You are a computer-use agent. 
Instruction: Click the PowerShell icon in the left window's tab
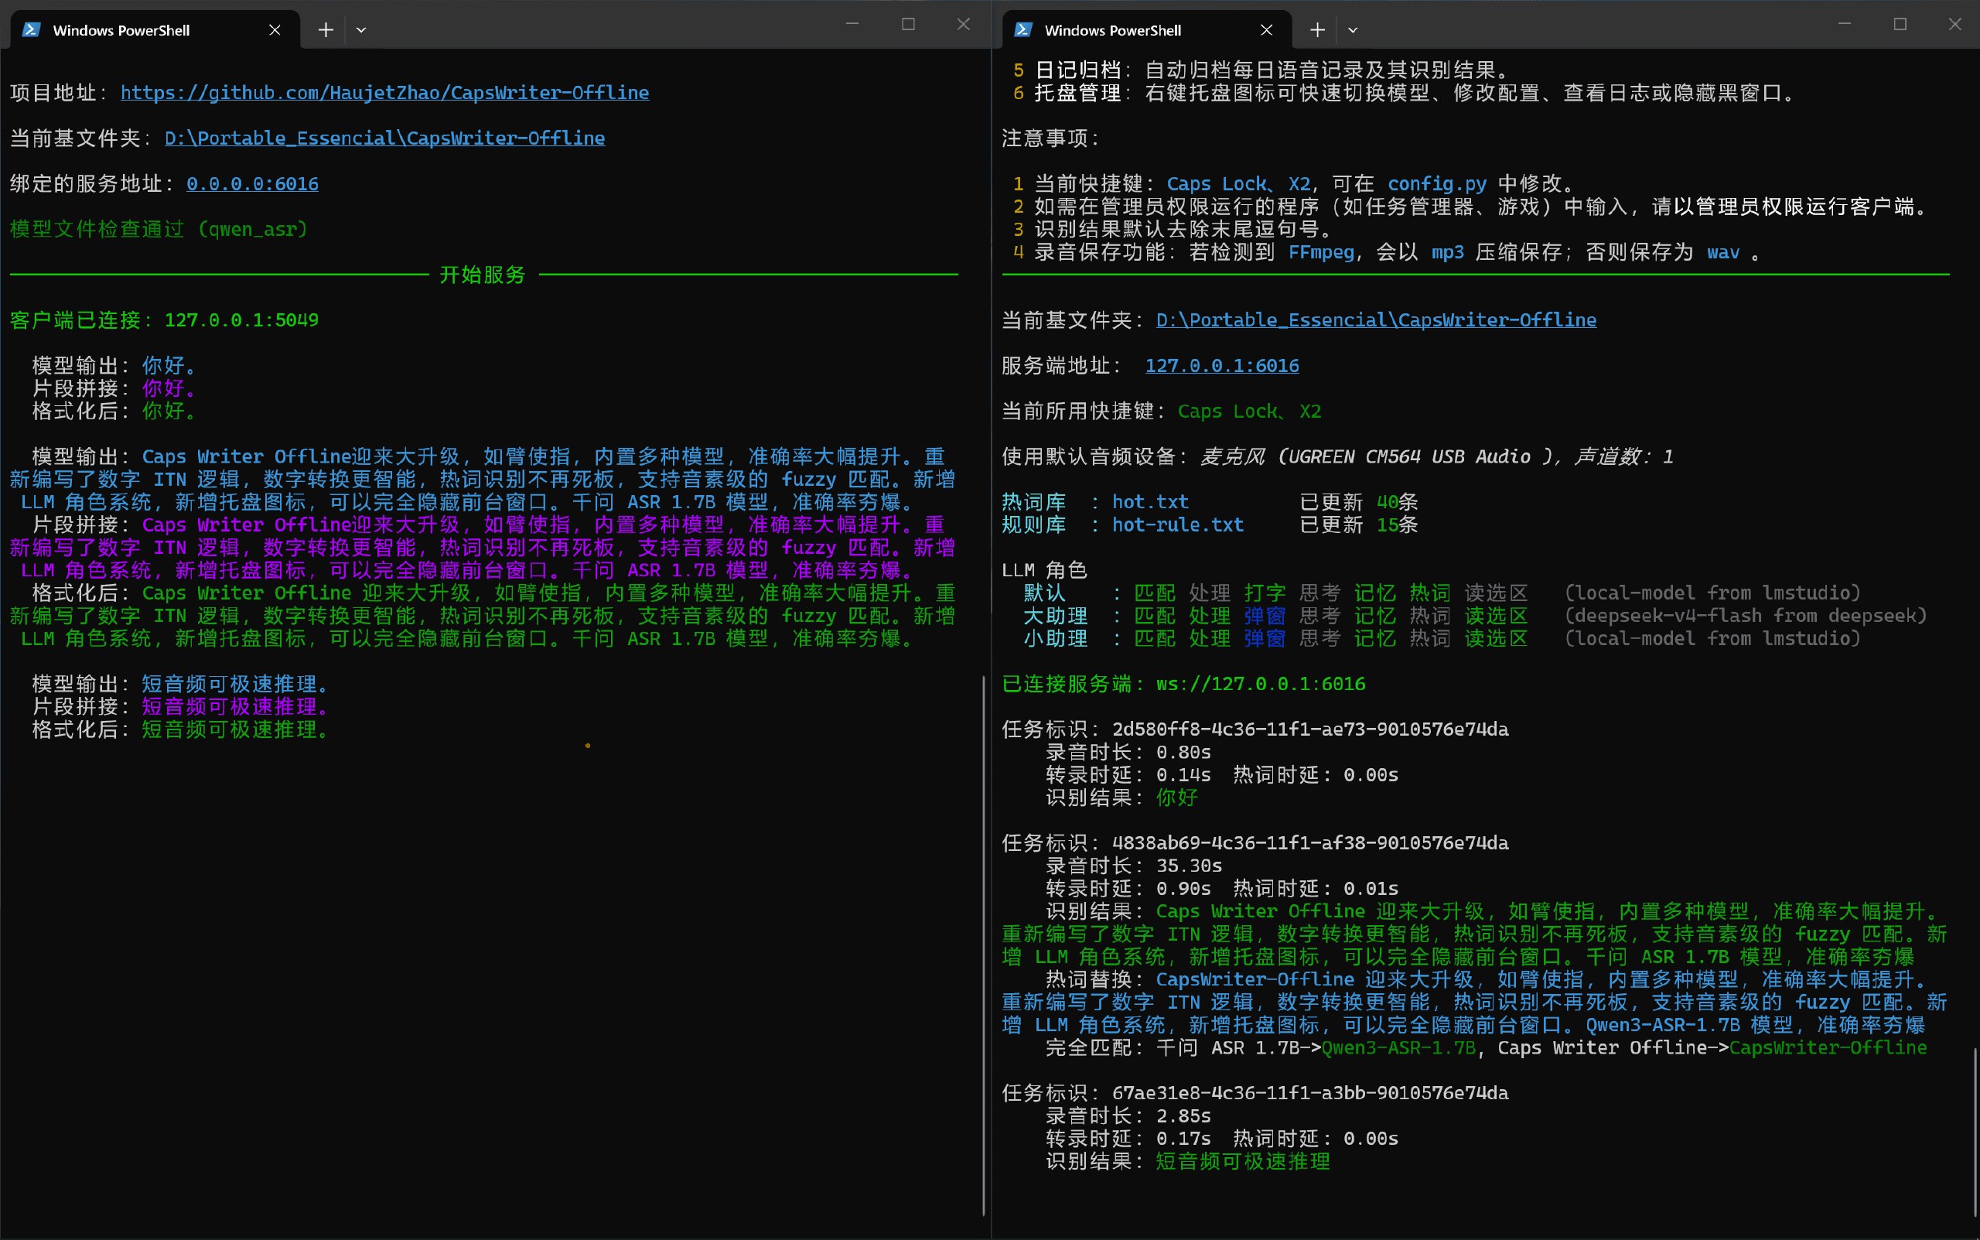click(x=32, y=30)
